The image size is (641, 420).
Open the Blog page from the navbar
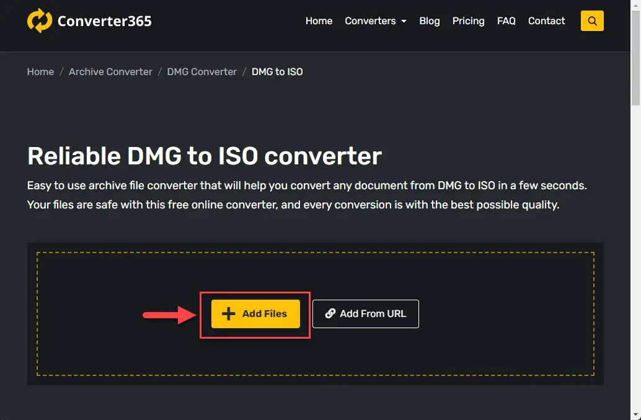[430, 21]
